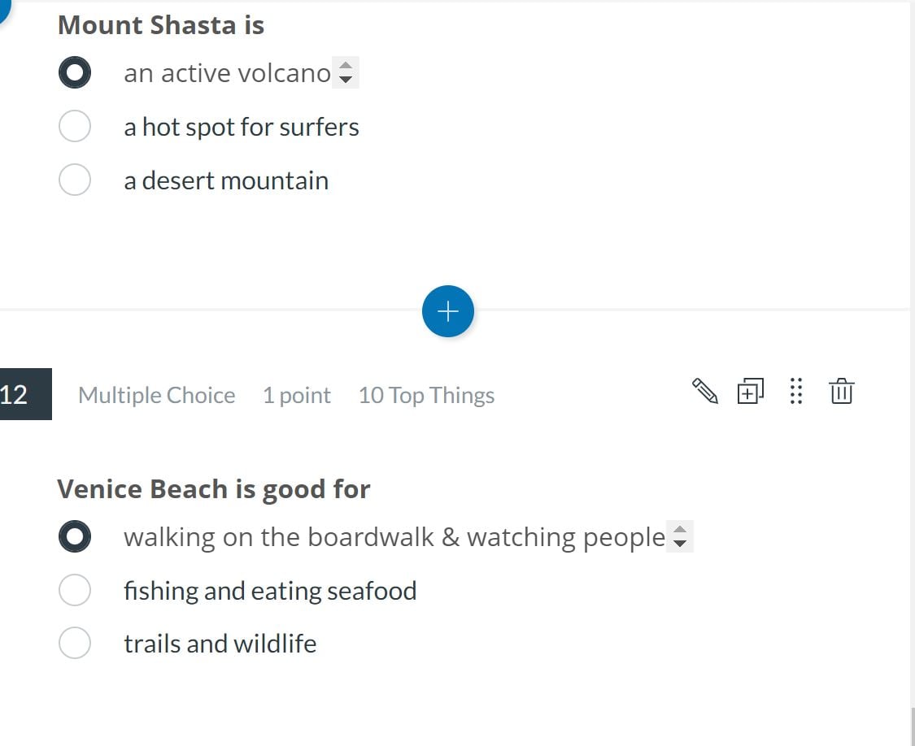Screen dimensions: 915x746
Task: Click the drag handle dots for question 12
Action: tap(796, 391)
